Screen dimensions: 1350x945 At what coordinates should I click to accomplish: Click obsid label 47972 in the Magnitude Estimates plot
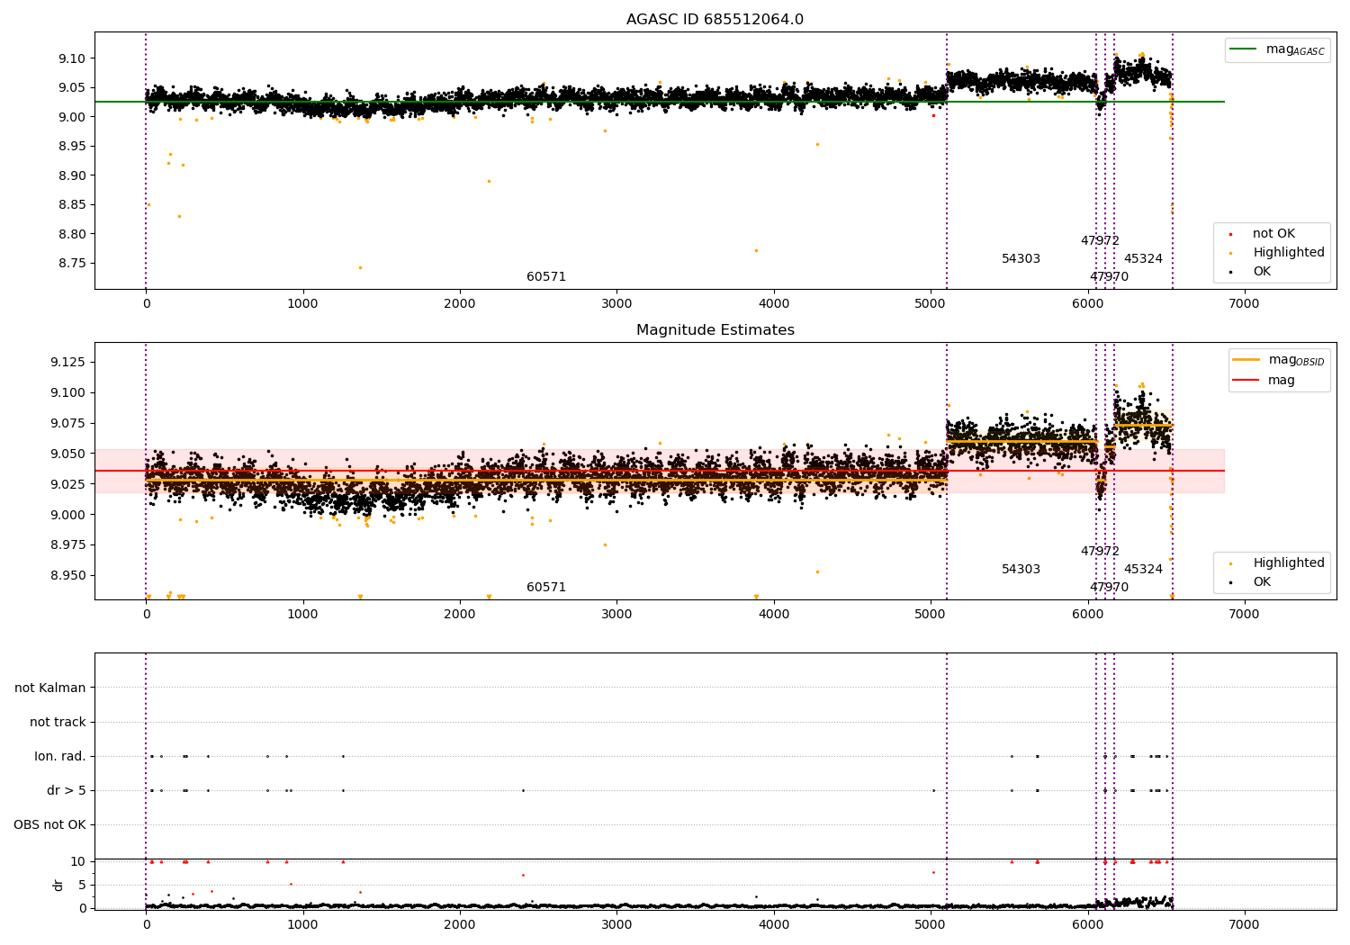[1100, 552]
